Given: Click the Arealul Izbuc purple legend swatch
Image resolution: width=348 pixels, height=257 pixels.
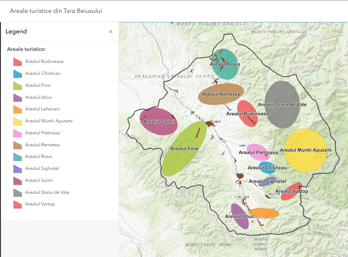Looking at the screenshot, I should tap(17, 98).
